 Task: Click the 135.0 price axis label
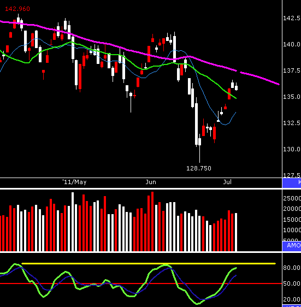(x=292, y=97)
